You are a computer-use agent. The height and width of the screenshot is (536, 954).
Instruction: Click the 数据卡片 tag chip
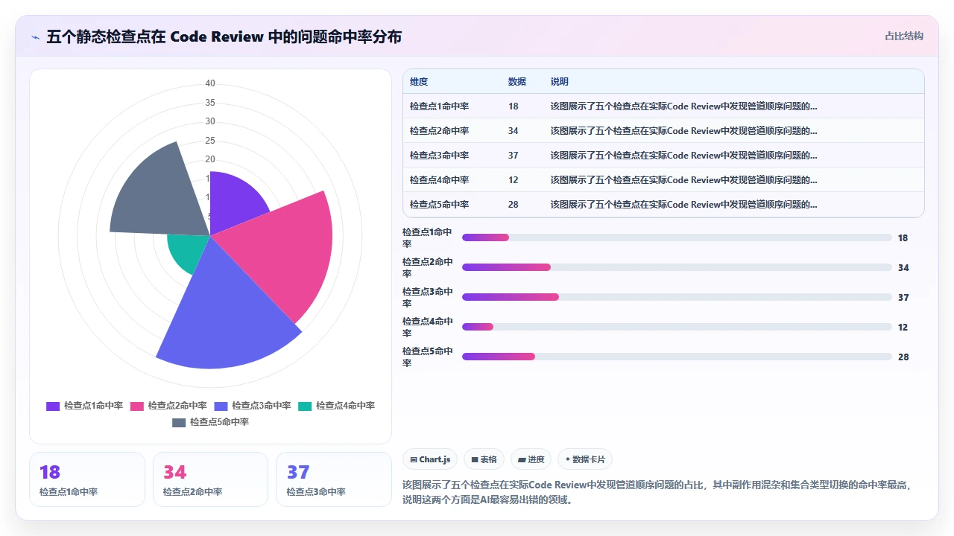pos(585,459)
